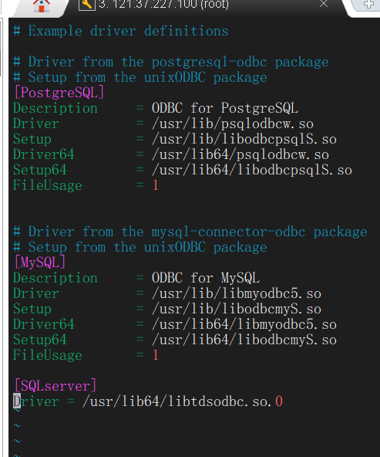Switch to the 121.37.227.100 (root) tab
This screenshot has width=380, height=457.
click(x=163, y=4)
